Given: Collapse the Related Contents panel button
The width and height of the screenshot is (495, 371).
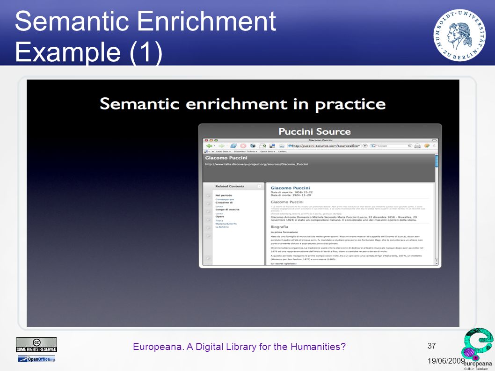Looking at the screenshot, I should [260, 186].
